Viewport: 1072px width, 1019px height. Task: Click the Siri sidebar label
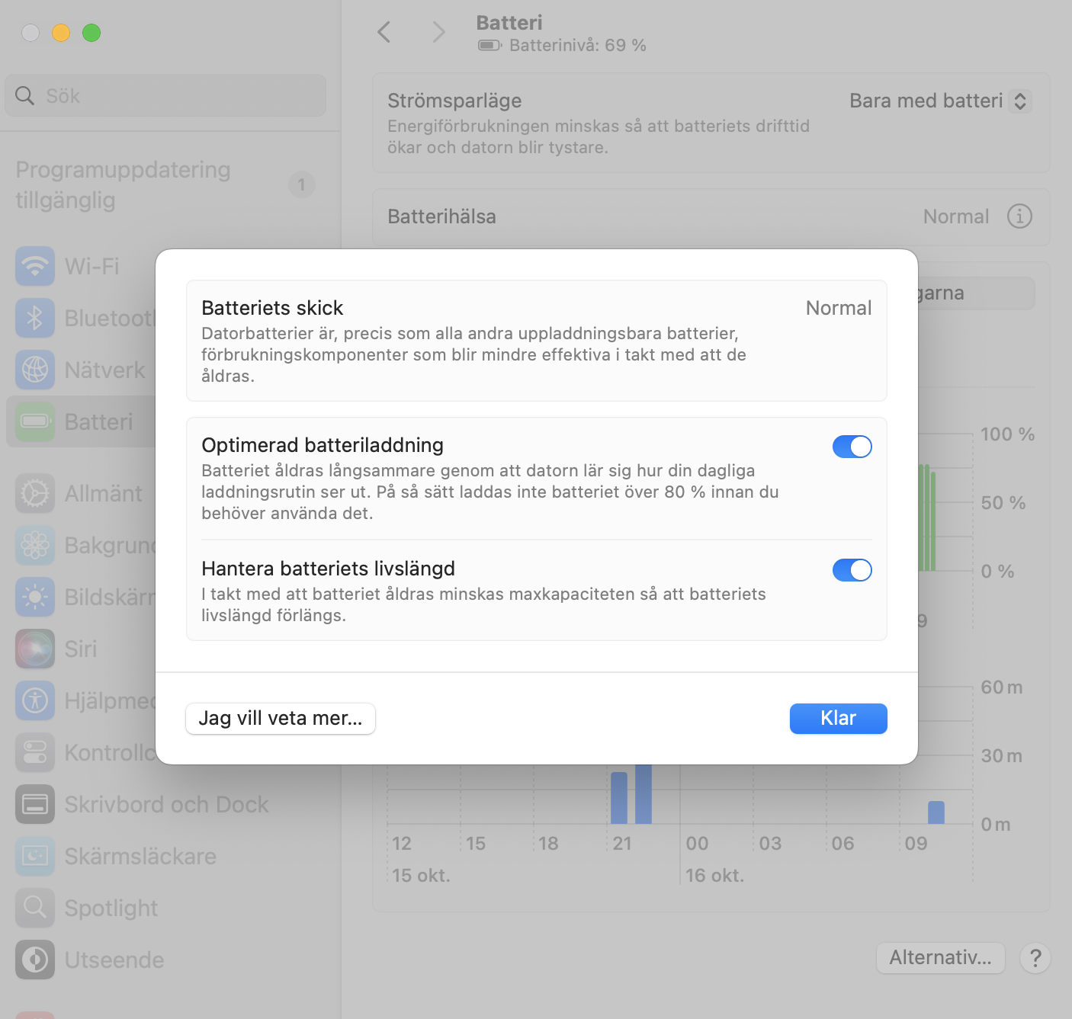pyautogui.click(x=81, y=649)
